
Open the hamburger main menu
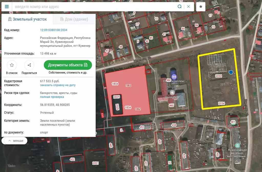[x=7, y=6]
